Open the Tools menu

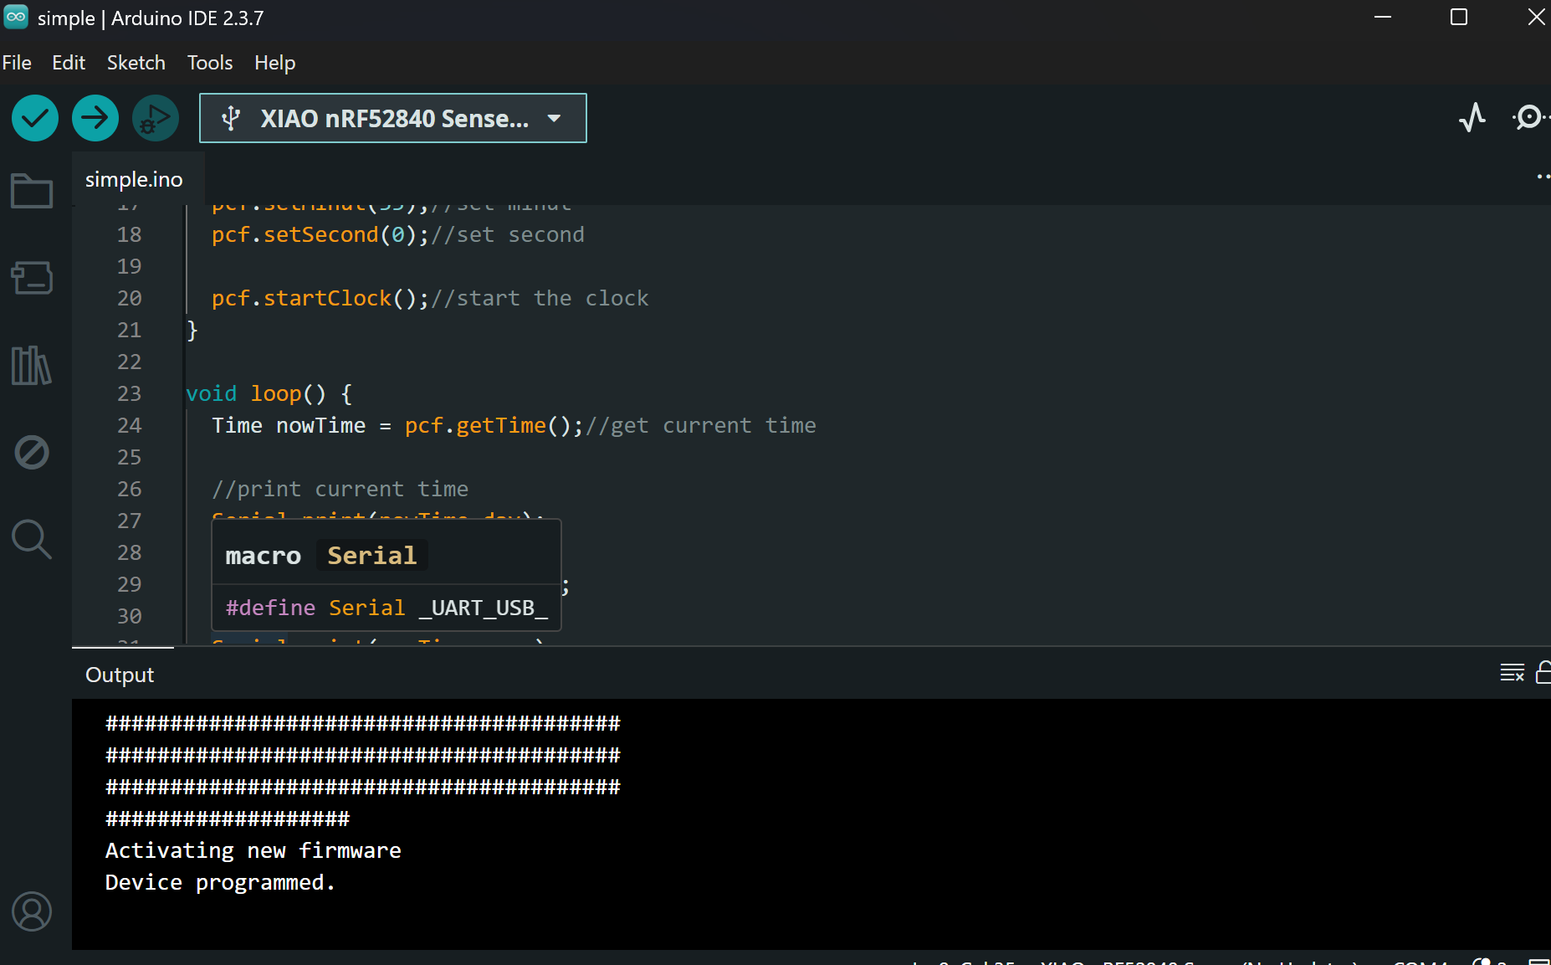pyautogui.click(x=210, y=63)
